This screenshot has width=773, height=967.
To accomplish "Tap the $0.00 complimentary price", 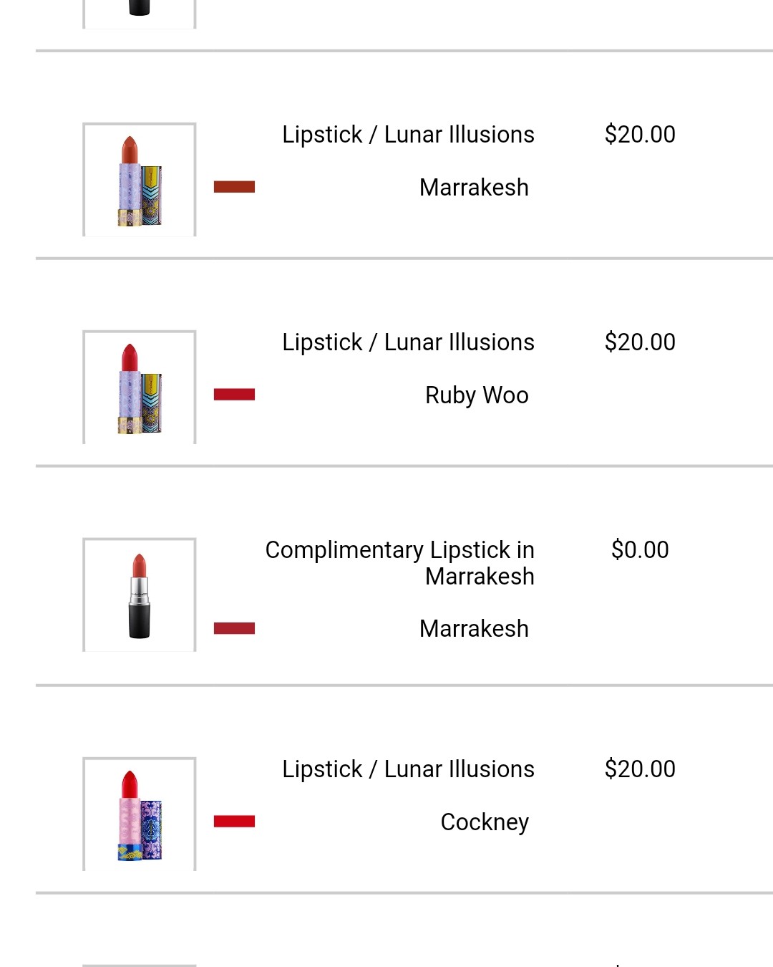I will [x=640, y=550].
